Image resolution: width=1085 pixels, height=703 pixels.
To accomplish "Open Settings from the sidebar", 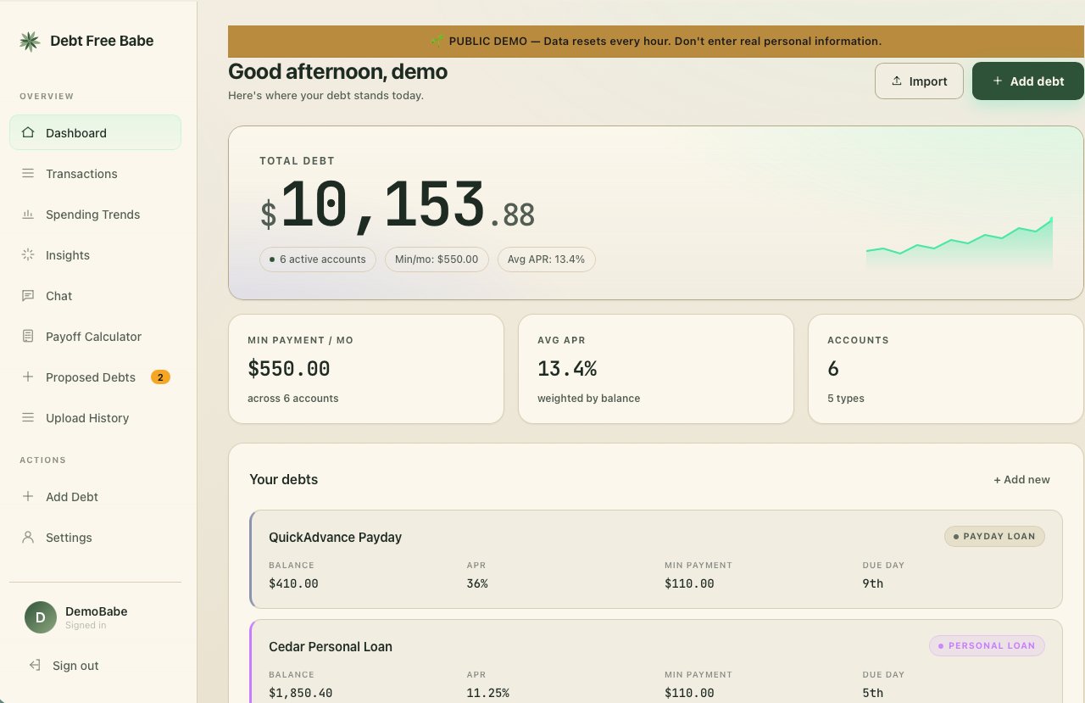I will (95, 537).
